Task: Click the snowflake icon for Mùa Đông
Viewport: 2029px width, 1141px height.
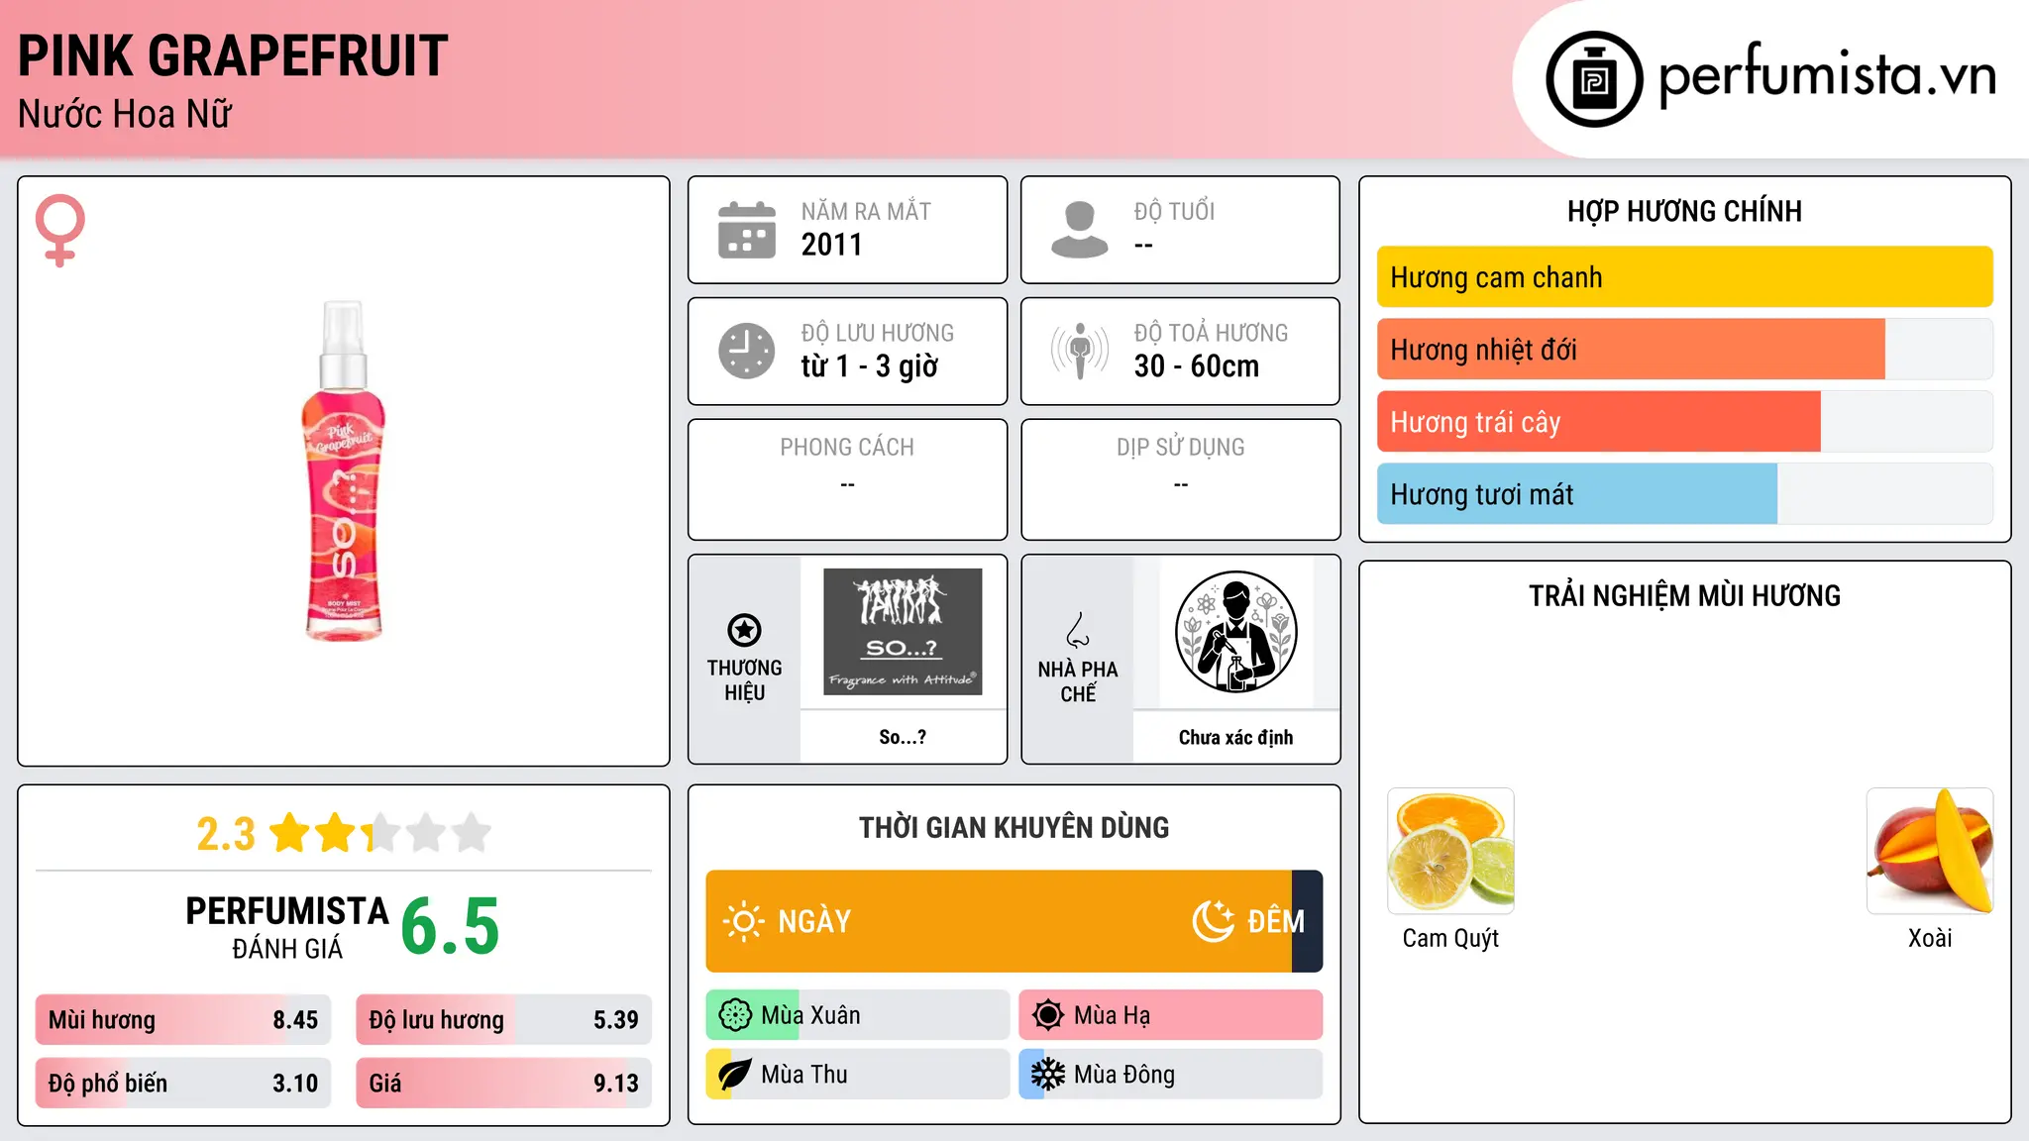Action: tap(1047, 1075)
